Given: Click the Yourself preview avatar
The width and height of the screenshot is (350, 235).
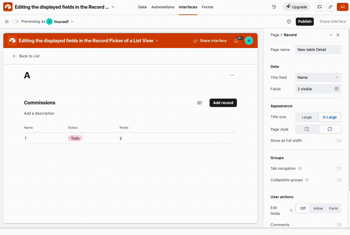Looking at the screenshot, I should (49, 22).
